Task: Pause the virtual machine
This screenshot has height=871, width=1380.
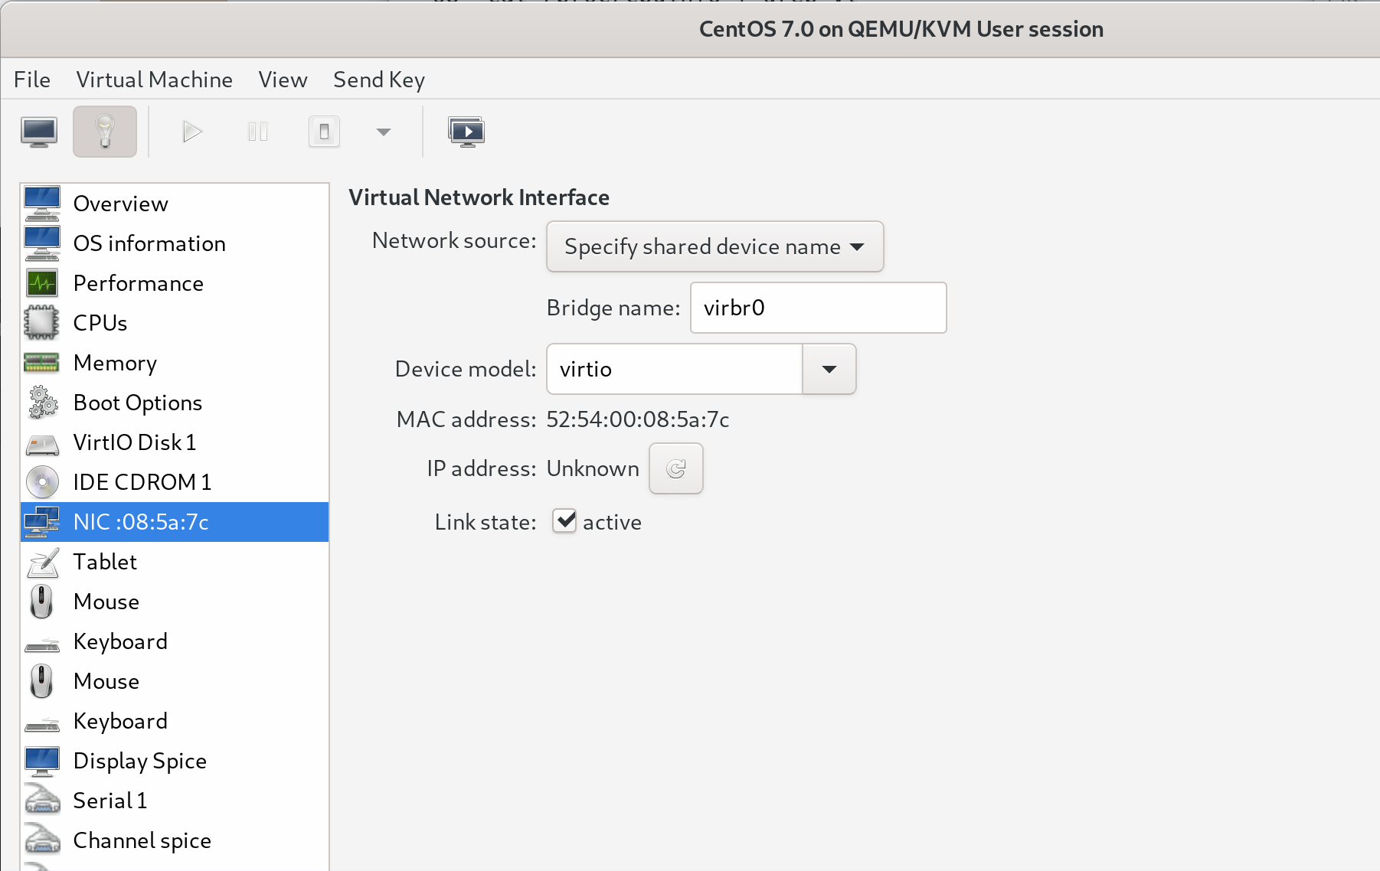Action: click(258, 132)
